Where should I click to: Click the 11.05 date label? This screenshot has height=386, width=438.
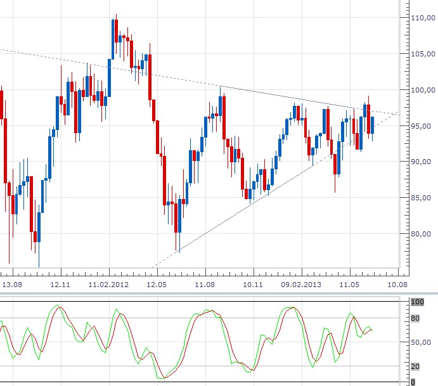(x=349, y=285)
